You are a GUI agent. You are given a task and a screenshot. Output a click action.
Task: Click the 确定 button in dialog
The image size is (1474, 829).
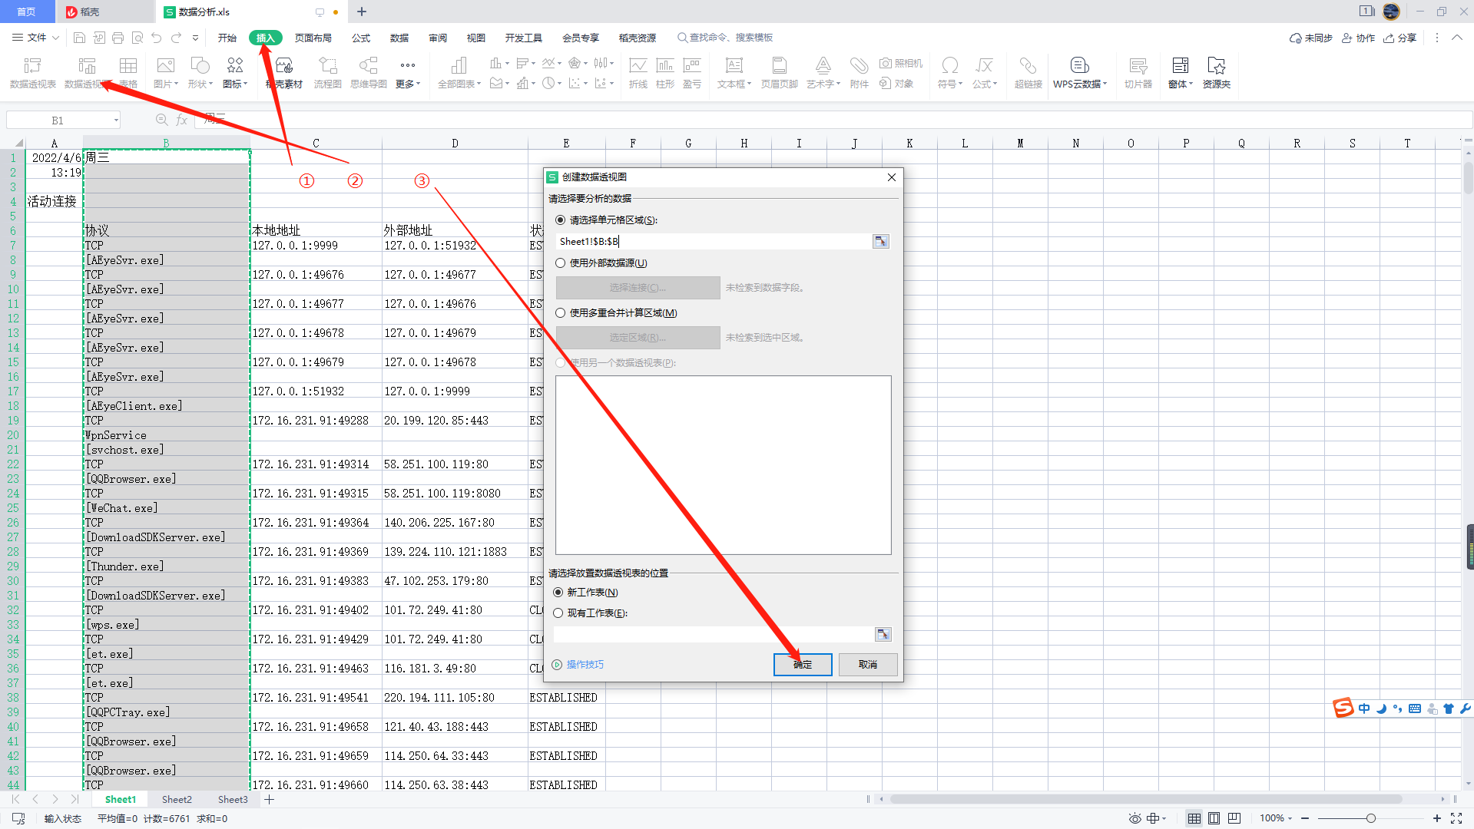[x=803, y=664]
